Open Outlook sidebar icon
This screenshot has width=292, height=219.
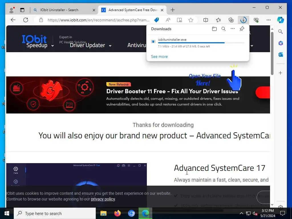pos(281,54)
